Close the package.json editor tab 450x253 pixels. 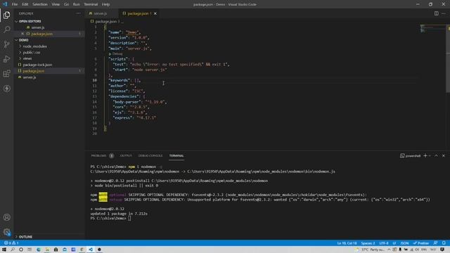click(155, 13)
